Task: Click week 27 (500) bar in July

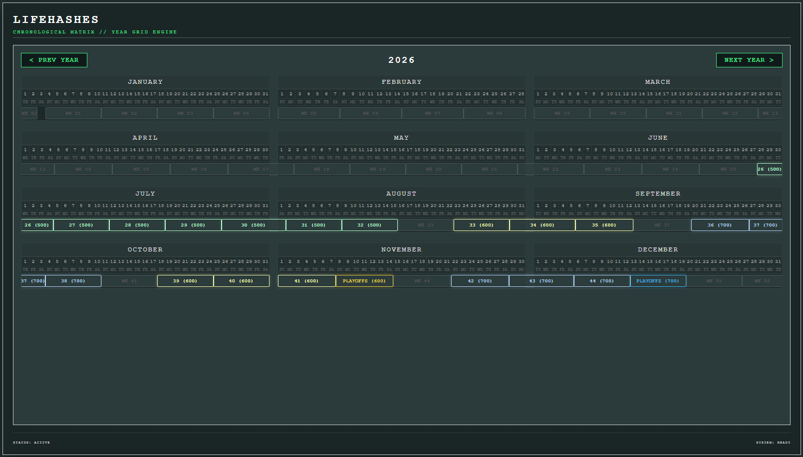Action: pyautogui.click(x=81, y=225)
